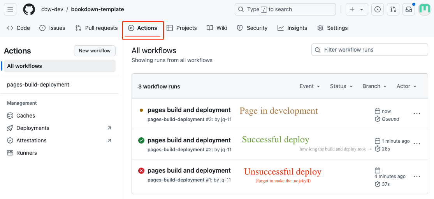Click 'pages-build-deployment #2' subtitle text
The width and height of the screenshot is (434, 199).
(180, 150)
